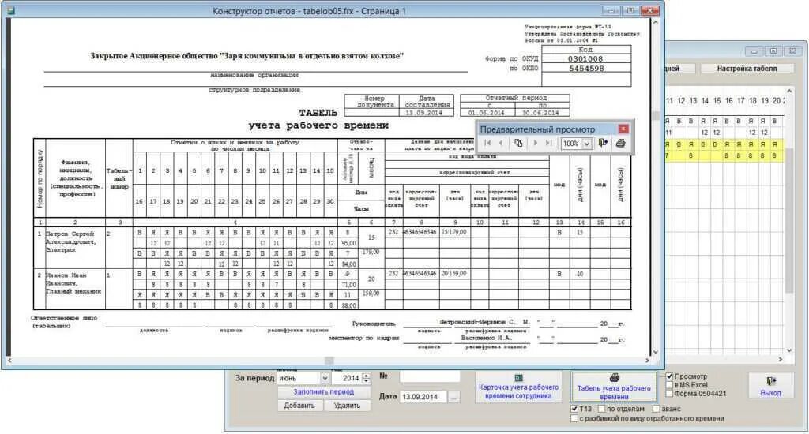
Task: Click Табель учета рабочего времени button
Action: click(613, 387)
